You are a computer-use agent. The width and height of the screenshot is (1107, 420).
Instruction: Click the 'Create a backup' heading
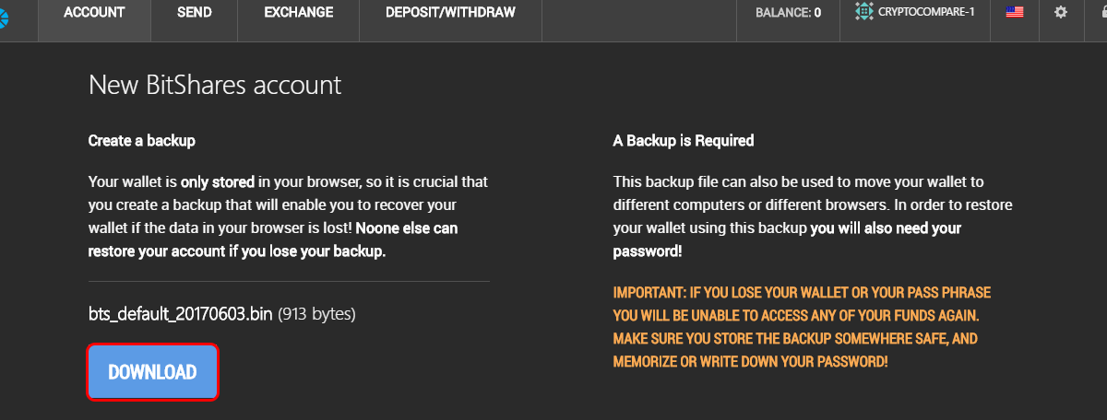[x=142, y=141]
